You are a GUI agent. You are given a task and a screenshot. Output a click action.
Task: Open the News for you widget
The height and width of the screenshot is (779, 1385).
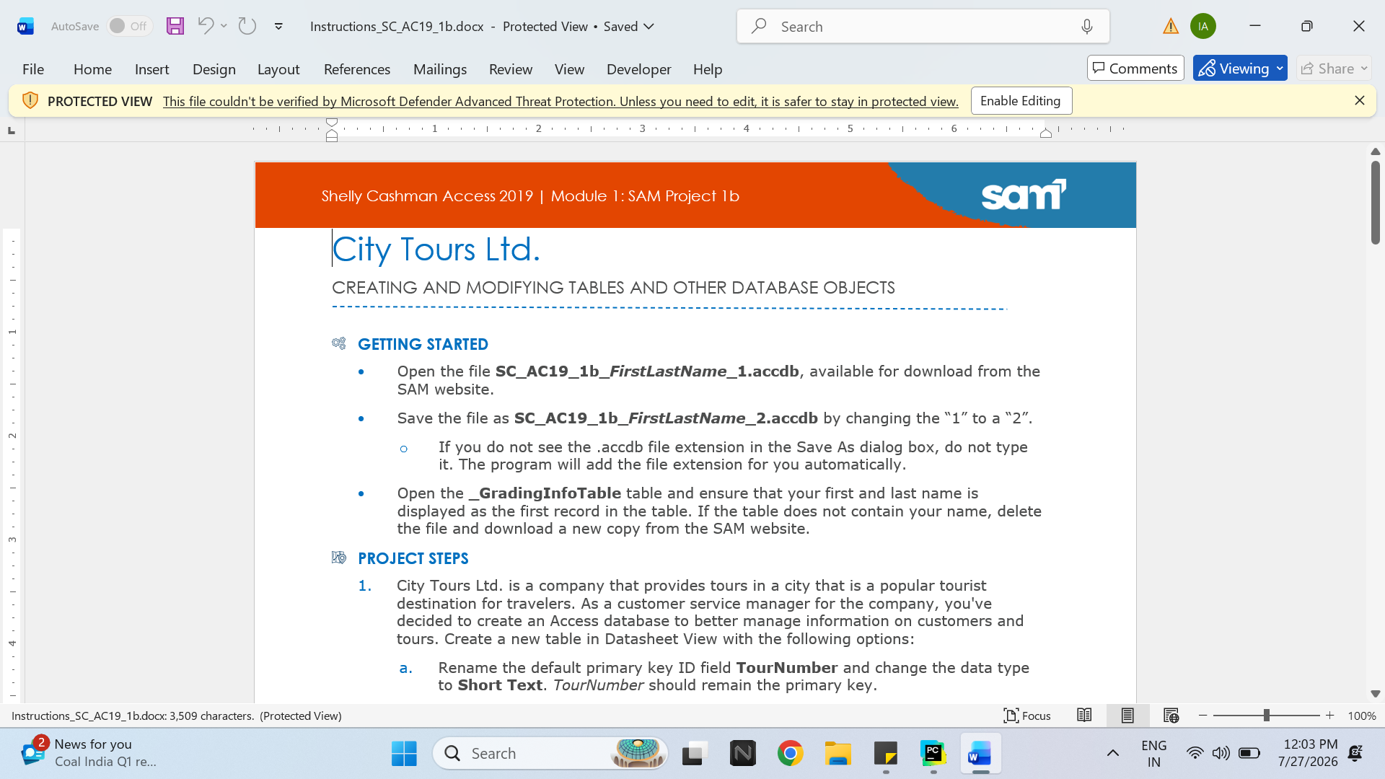click(88, 753)
